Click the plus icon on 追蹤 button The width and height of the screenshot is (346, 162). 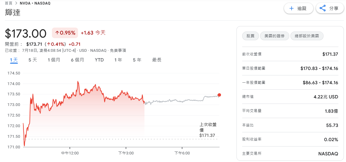coord(291,8)
